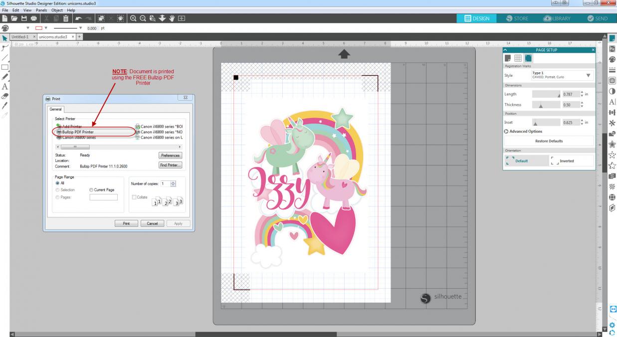The height and width of the screenshot is (337, 617).
Task: Open the Pix panel icon
Action: pos(612,49)
